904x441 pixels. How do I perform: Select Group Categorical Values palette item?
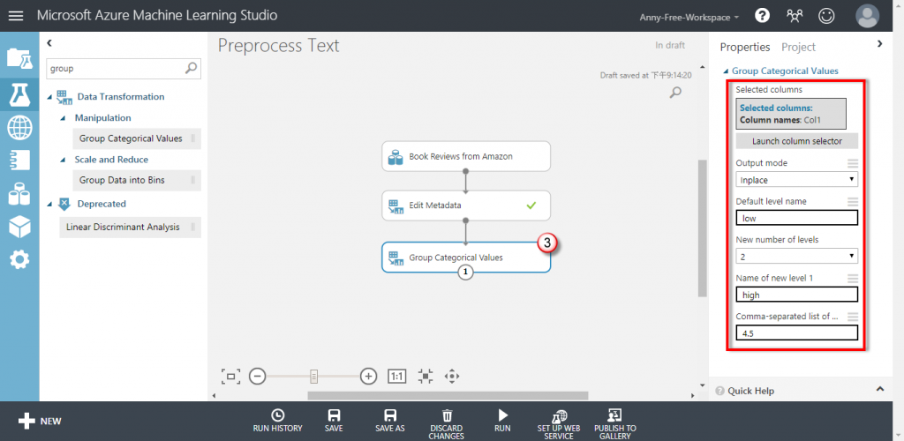[x=137, y=138]
